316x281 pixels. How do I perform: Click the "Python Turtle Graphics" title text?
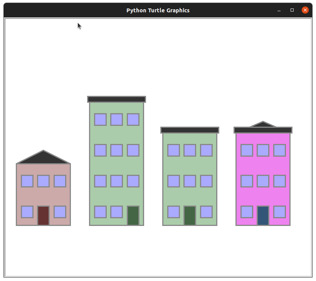158,10
